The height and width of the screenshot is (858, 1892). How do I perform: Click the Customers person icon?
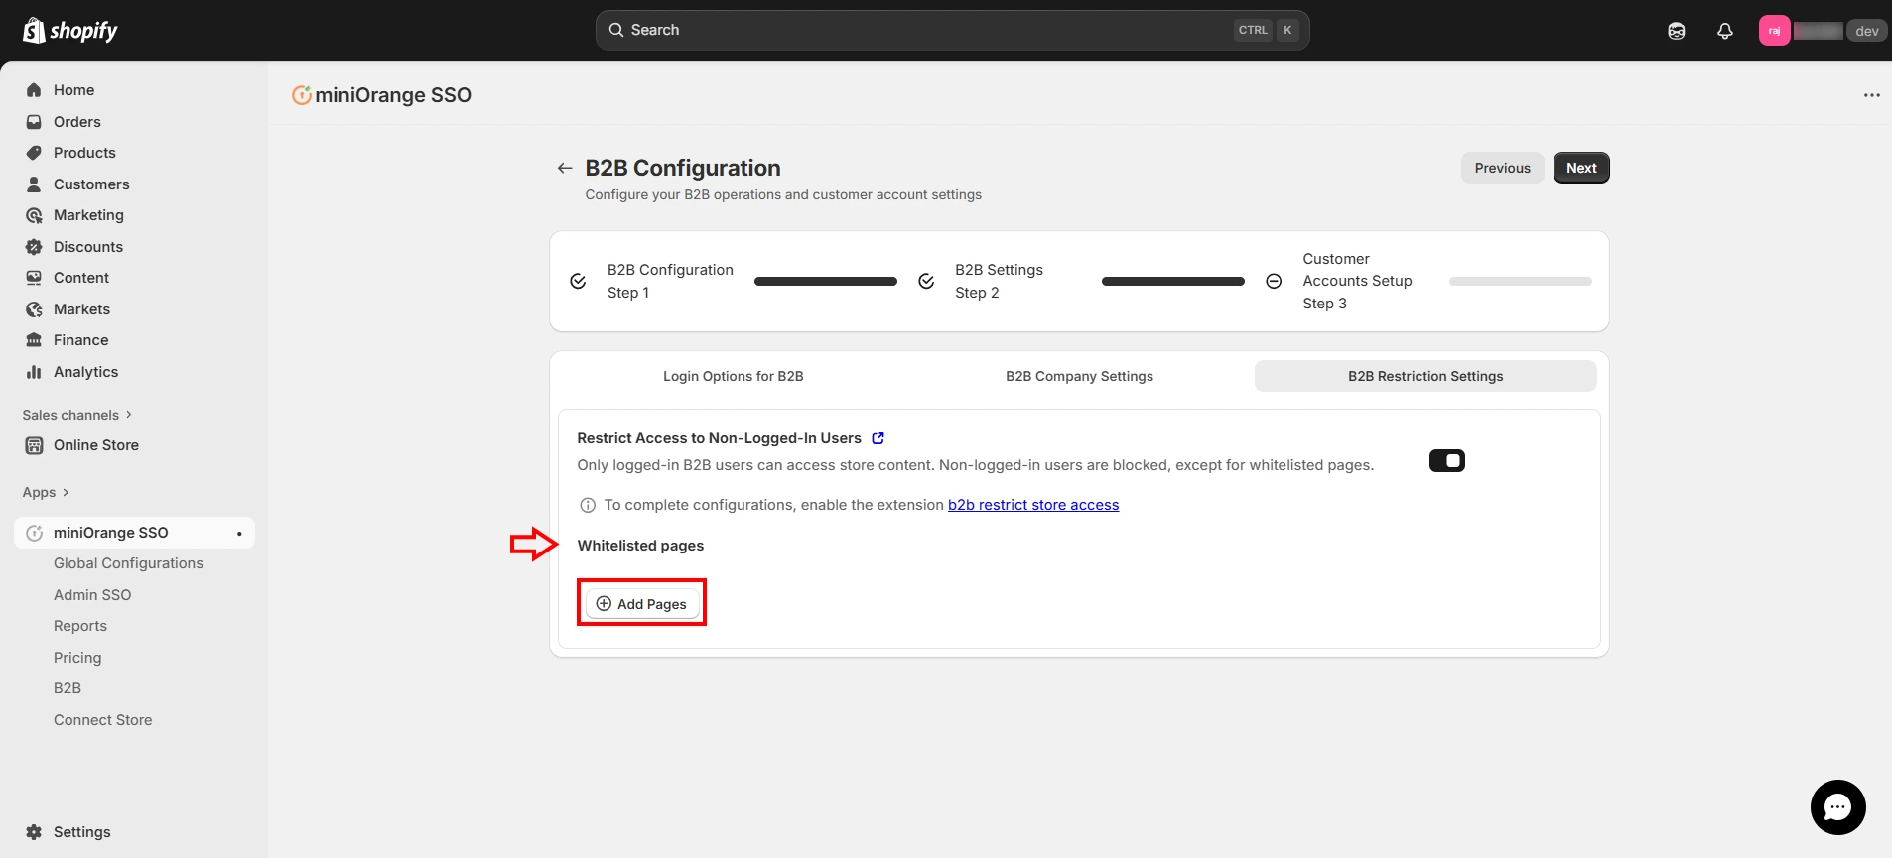34,184
